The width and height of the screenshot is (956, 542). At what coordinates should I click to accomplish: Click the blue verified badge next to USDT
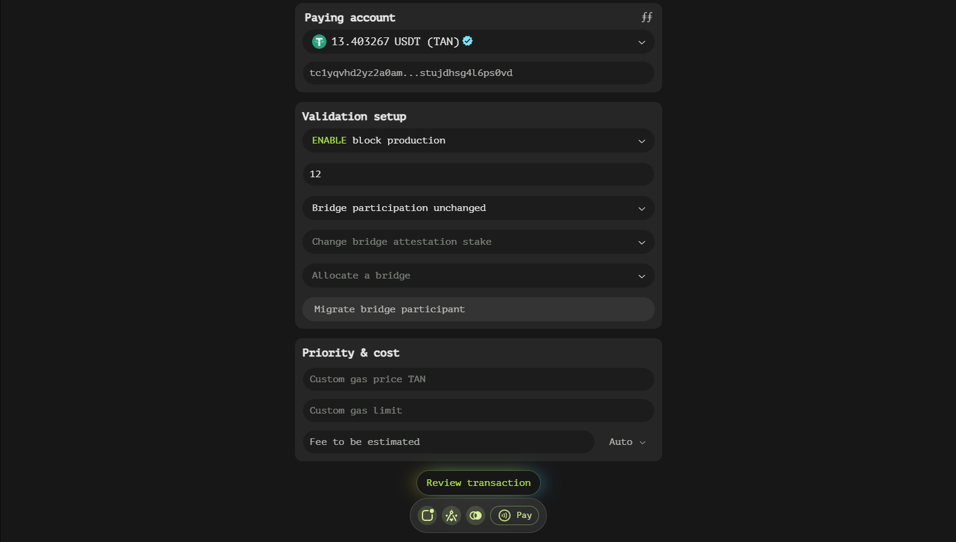(x=468, y=41)
